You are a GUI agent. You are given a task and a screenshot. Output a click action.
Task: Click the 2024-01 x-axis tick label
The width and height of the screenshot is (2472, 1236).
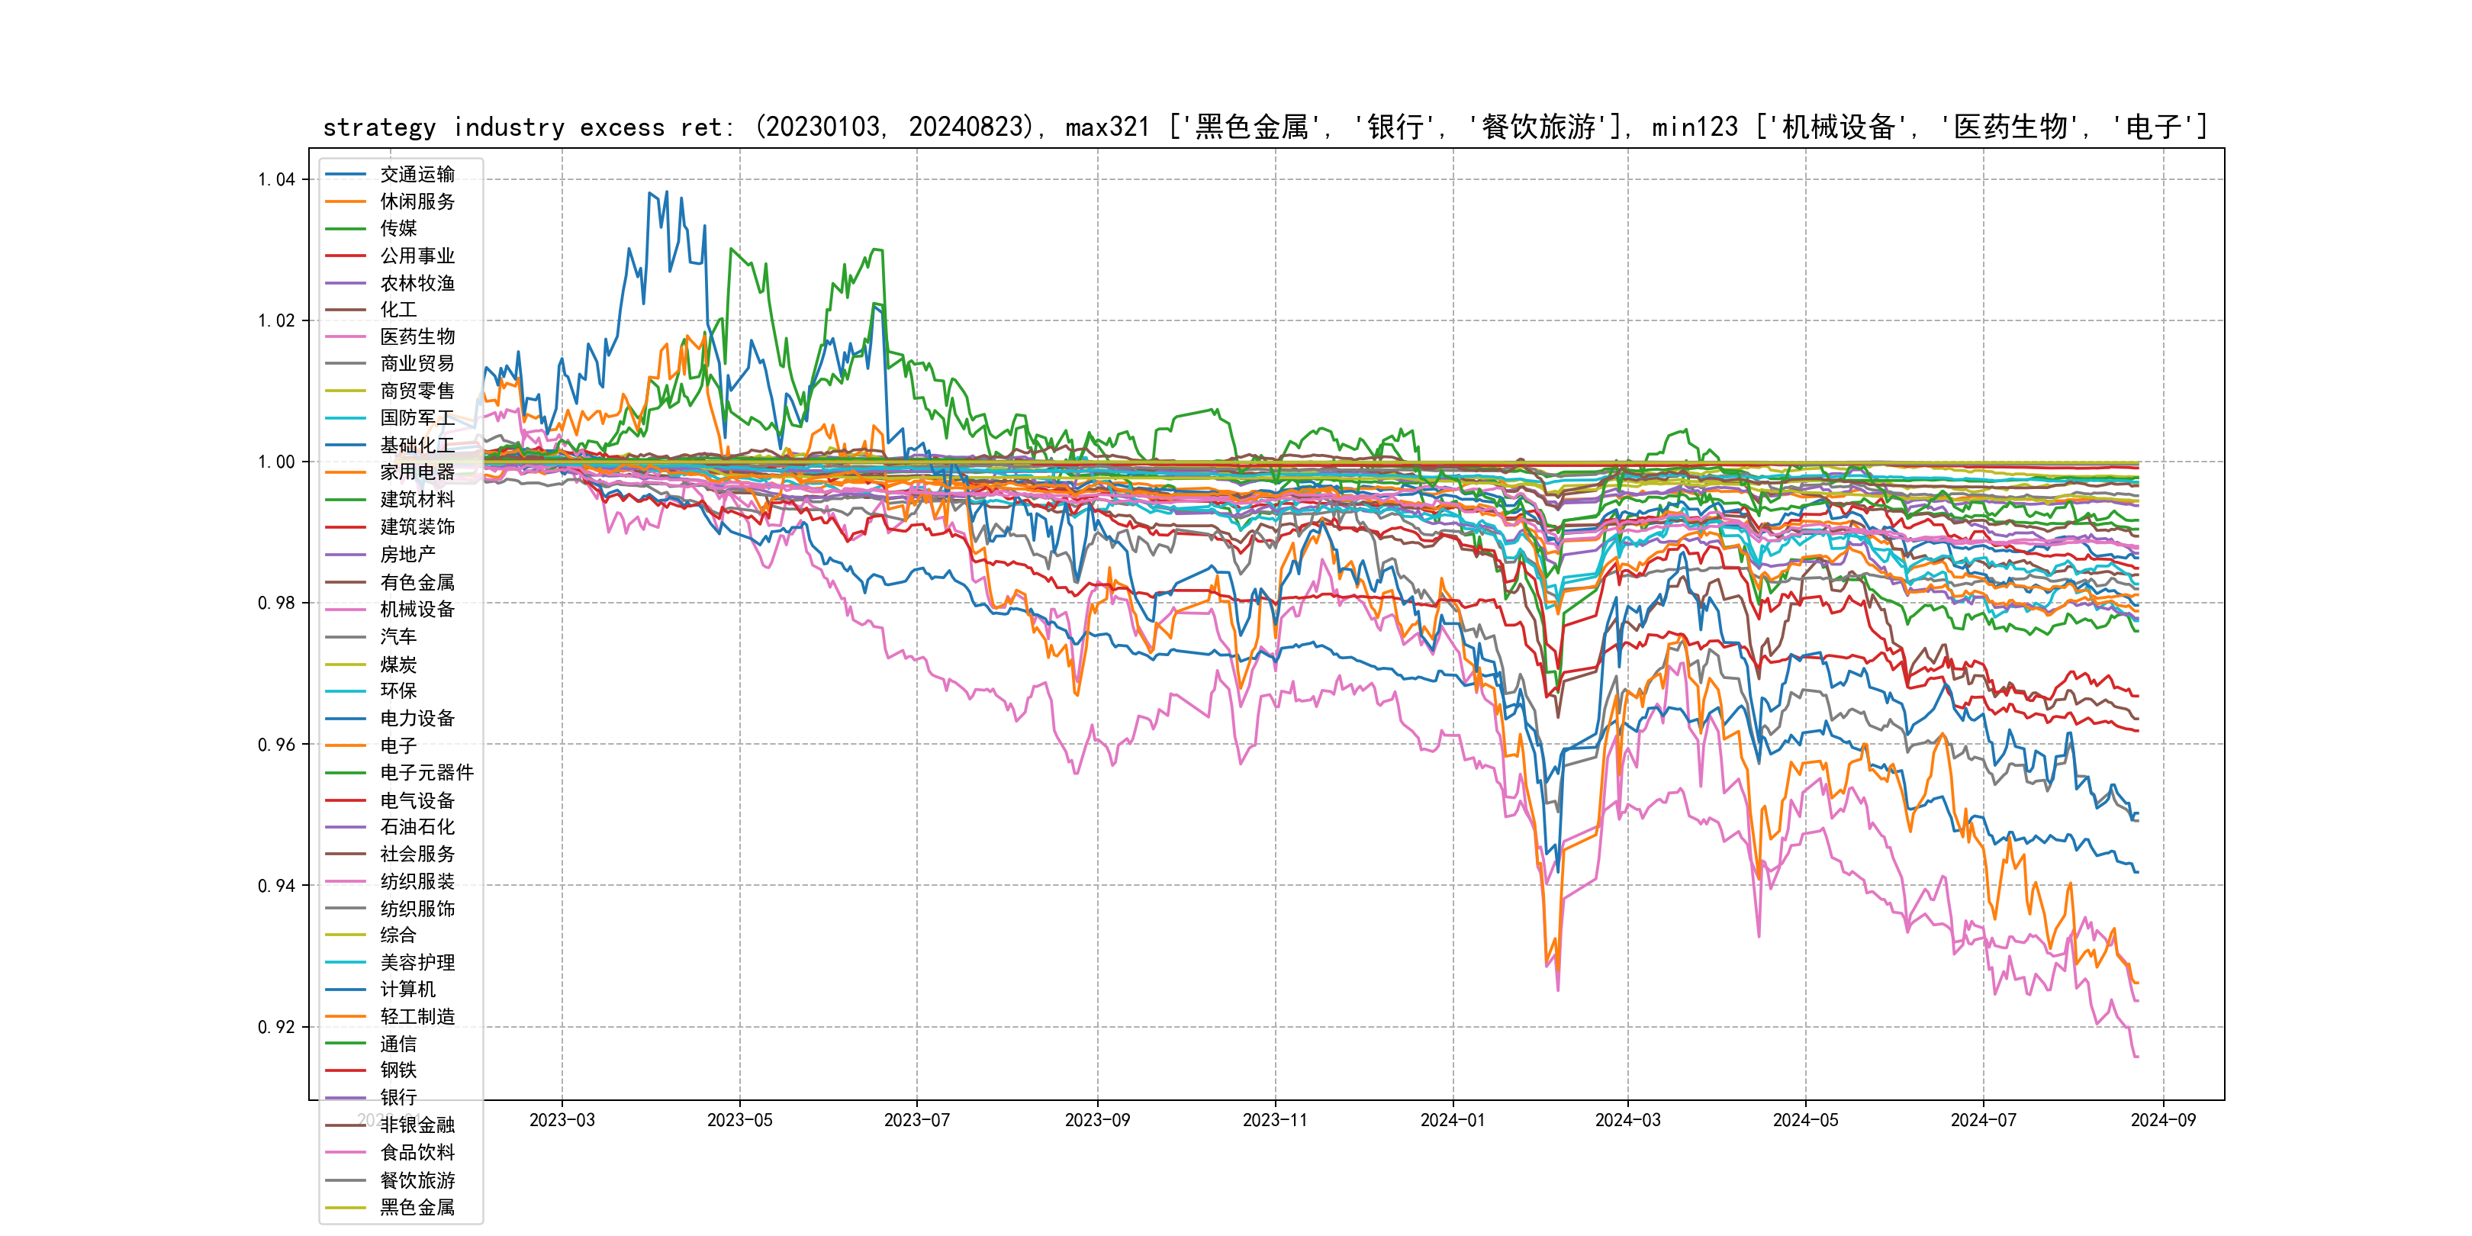click(1452, 1120)
